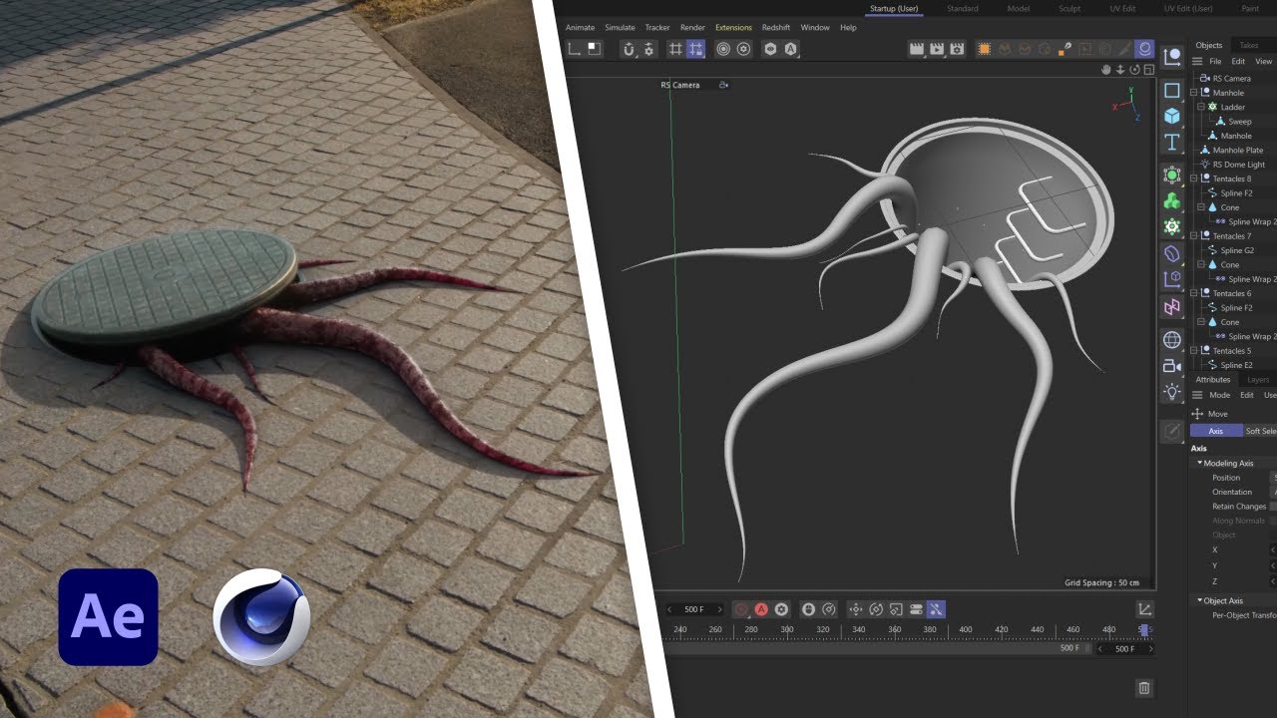Open the Render menu
1277x718 pixels.
[x=692, y=28]
